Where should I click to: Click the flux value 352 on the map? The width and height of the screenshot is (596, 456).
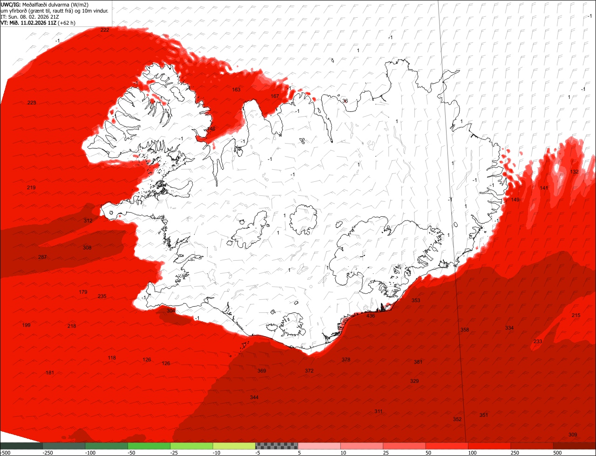coord(457,419)
